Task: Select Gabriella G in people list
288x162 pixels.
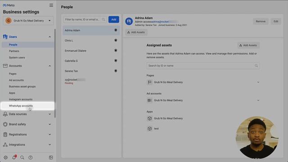Action: (x=91, y=61)
